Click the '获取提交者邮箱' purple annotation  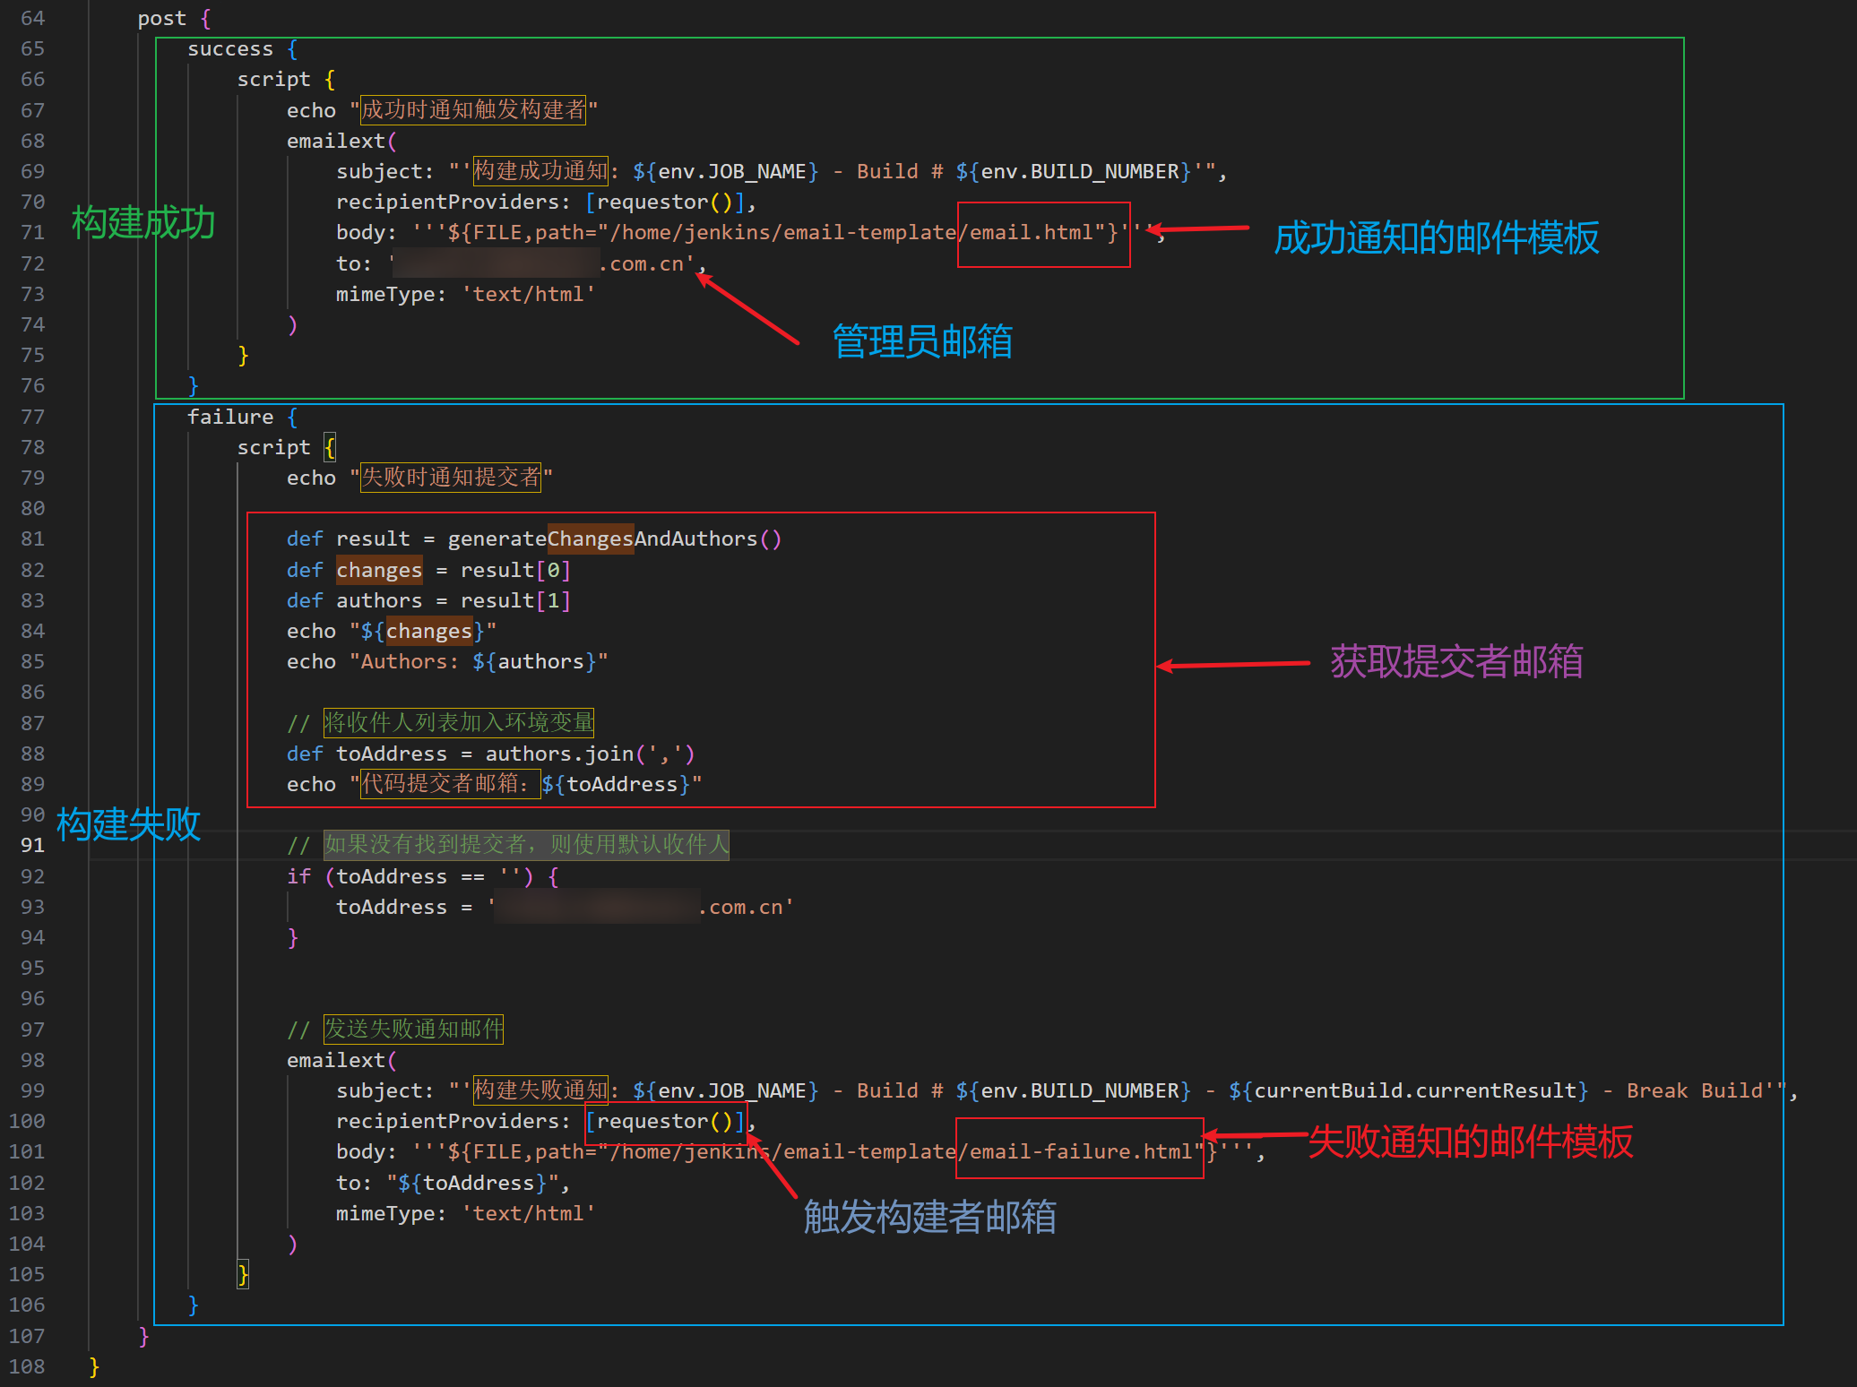click(1456, 661)
